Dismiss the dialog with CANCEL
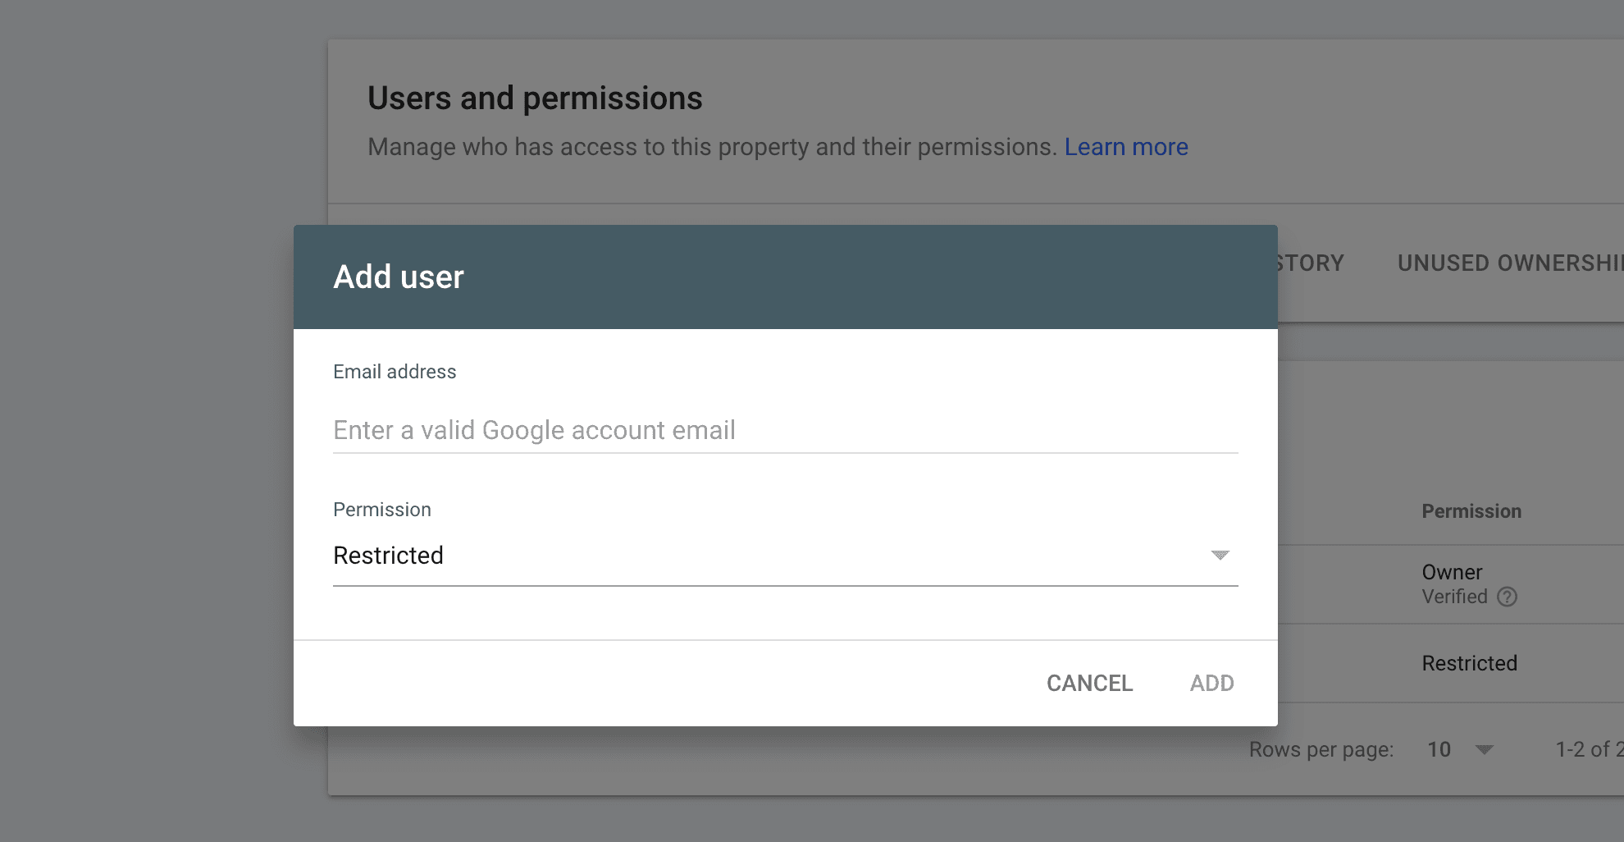 click(1088, 683)
